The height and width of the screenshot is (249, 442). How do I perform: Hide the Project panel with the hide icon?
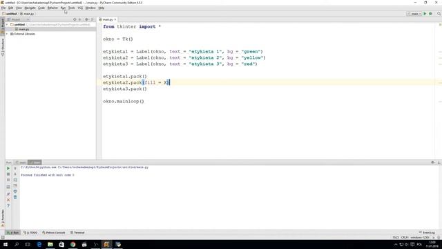93,19
